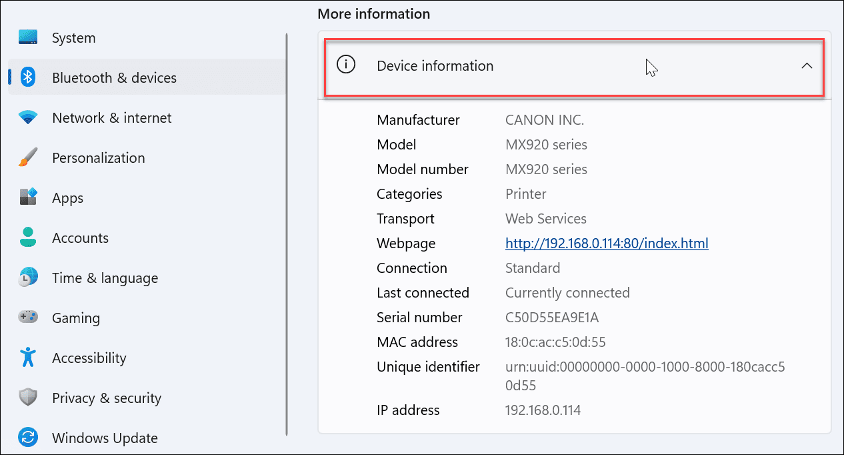Click the Time & language clock icon
The image size is (844, 455).
pyautogui.click(x=28, y=278)
